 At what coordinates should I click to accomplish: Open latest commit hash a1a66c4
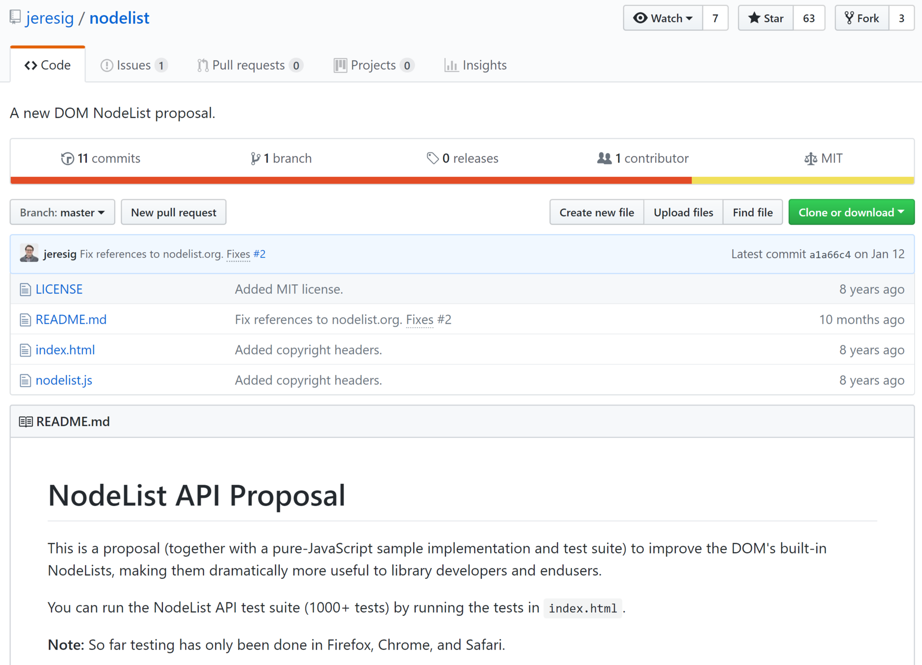pos(830,254)
